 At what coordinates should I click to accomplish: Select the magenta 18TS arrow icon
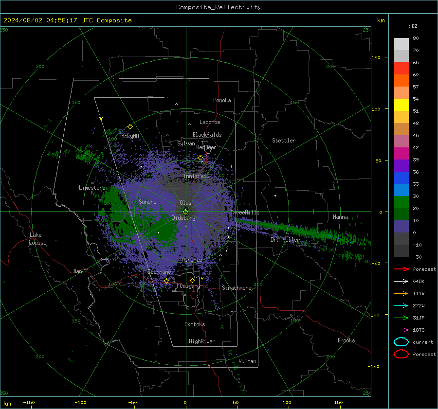[x=401, y=330]
